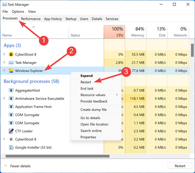Click the CTF Loader pen icon
This screenshot has width=195, height=173.
[11, 131]
